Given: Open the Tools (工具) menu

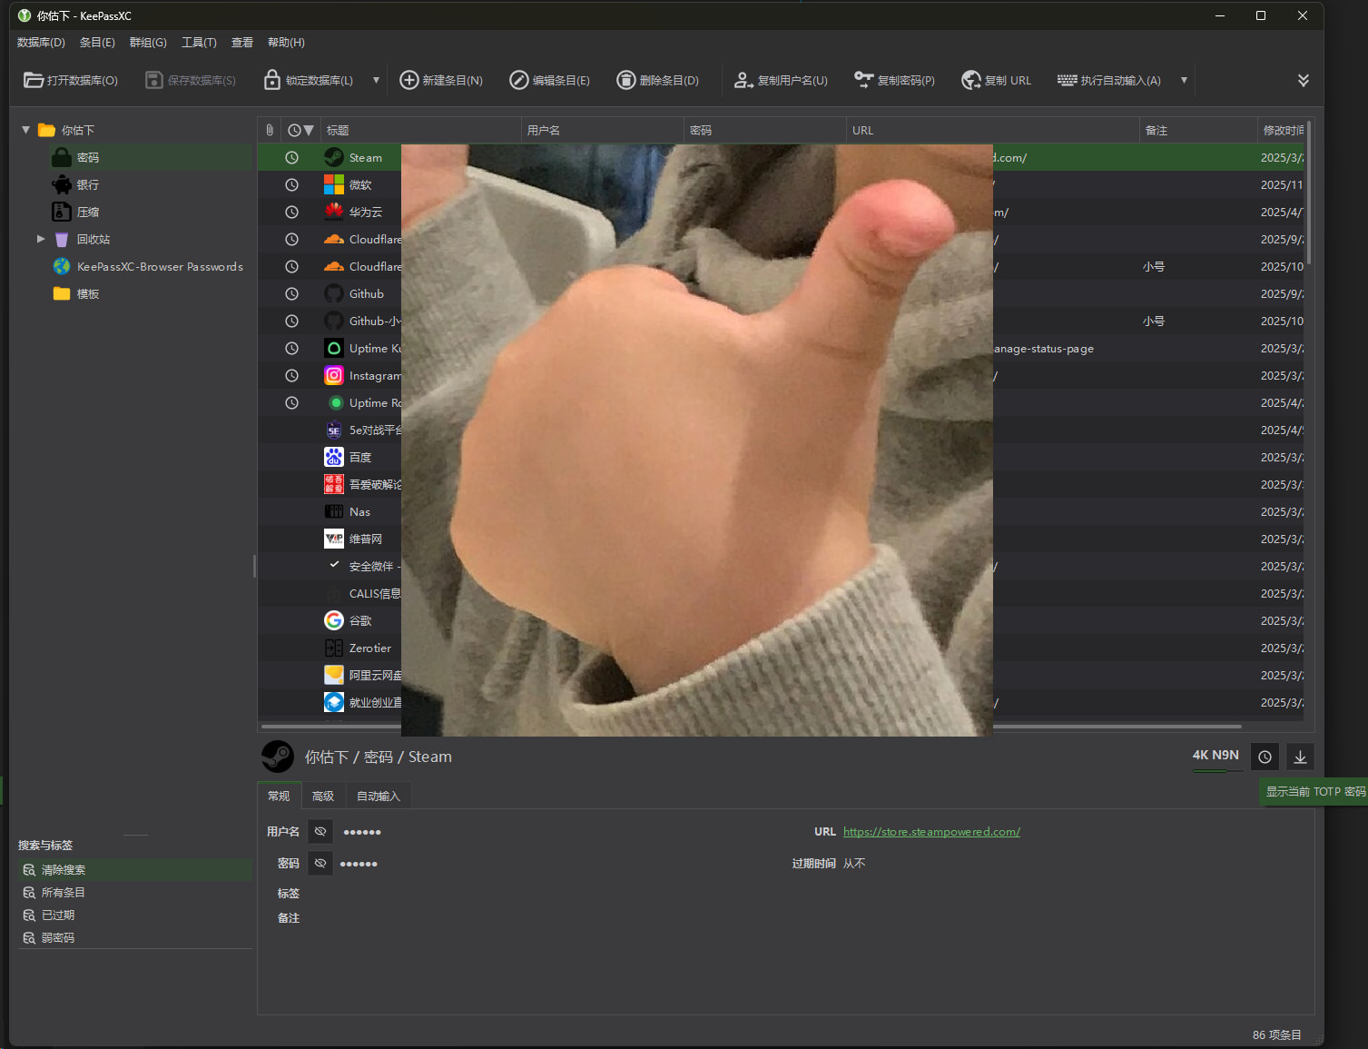Looking at the screenshot, I should [x=199, y=43].
